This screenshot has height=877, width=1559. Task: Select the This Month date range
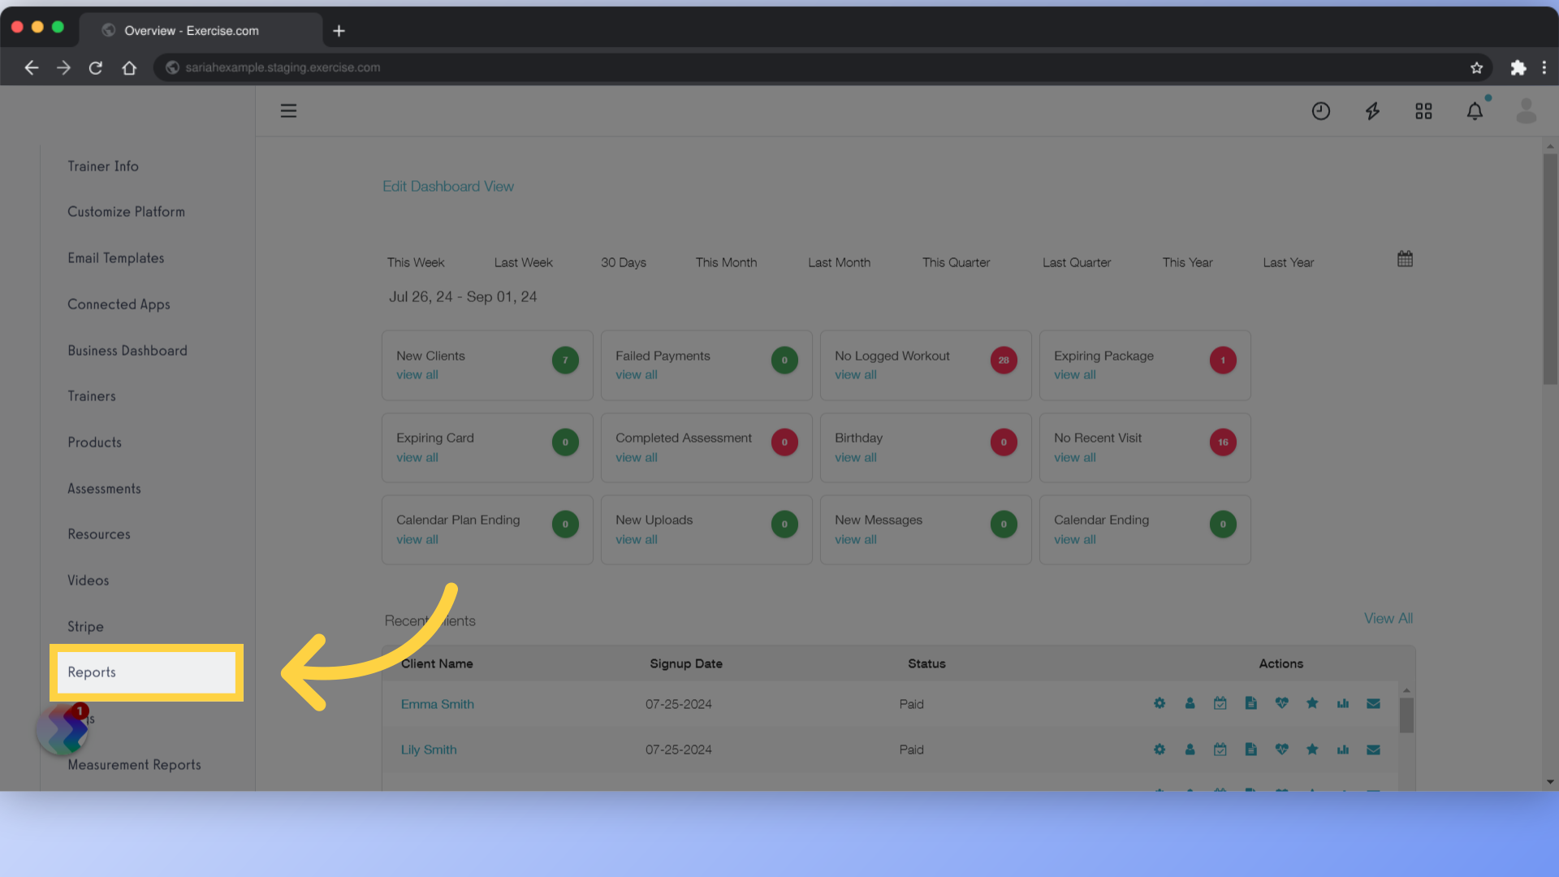[x=727, y=262]
